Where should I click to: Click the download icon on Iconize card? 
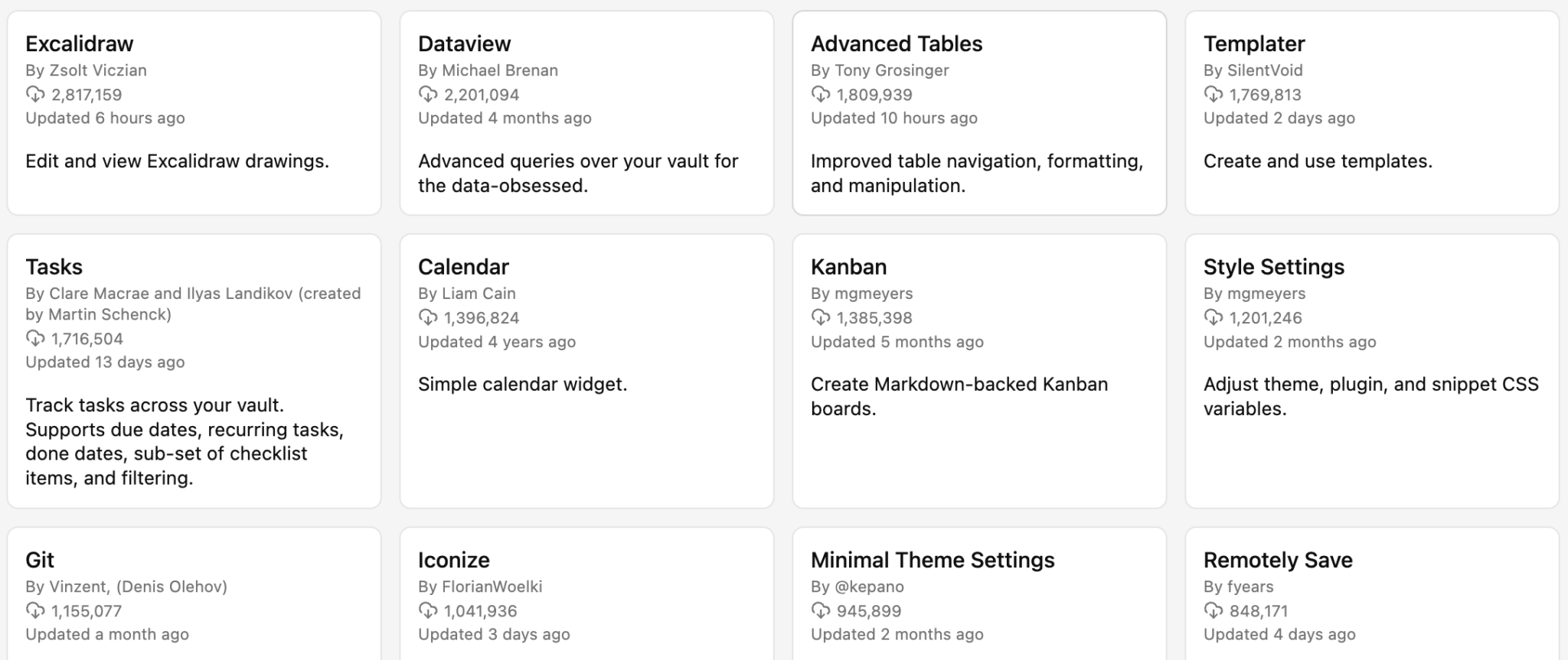coord(427,611)
